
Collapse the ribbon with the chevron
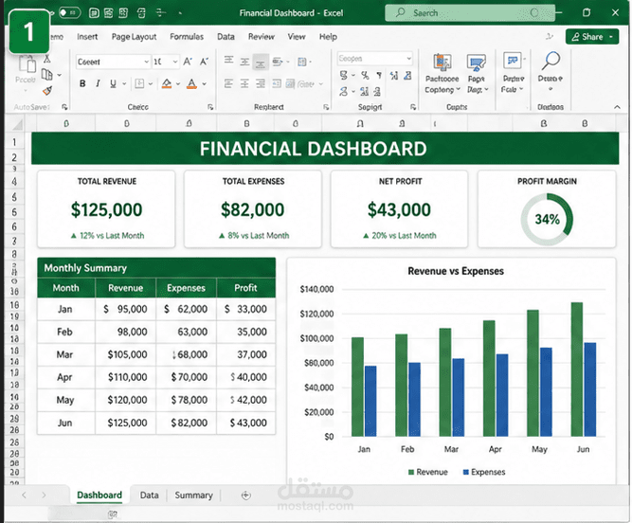(617, 107)
